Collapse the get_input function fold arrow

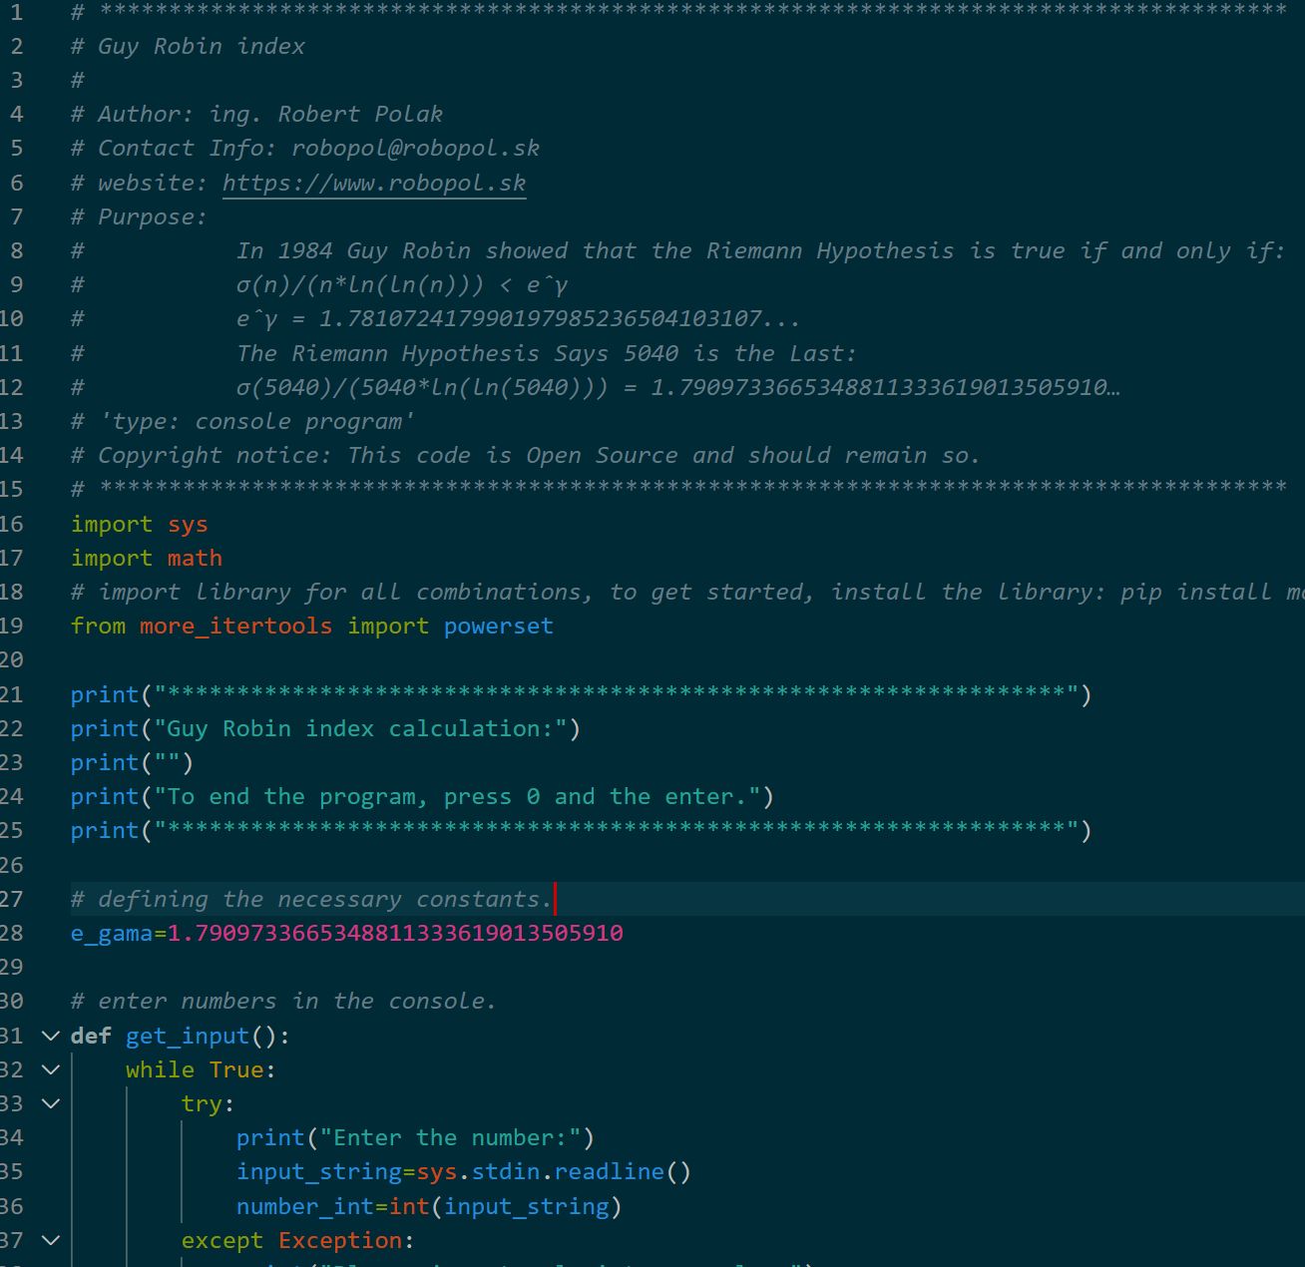[50, 1036]
